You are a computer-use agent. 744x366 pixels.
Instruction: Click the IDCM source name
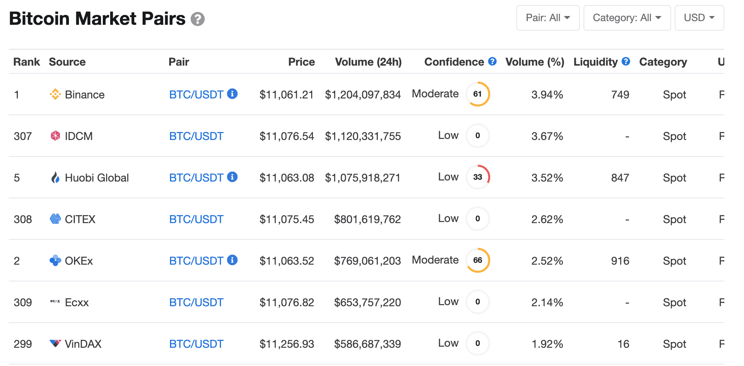point(79,136)
